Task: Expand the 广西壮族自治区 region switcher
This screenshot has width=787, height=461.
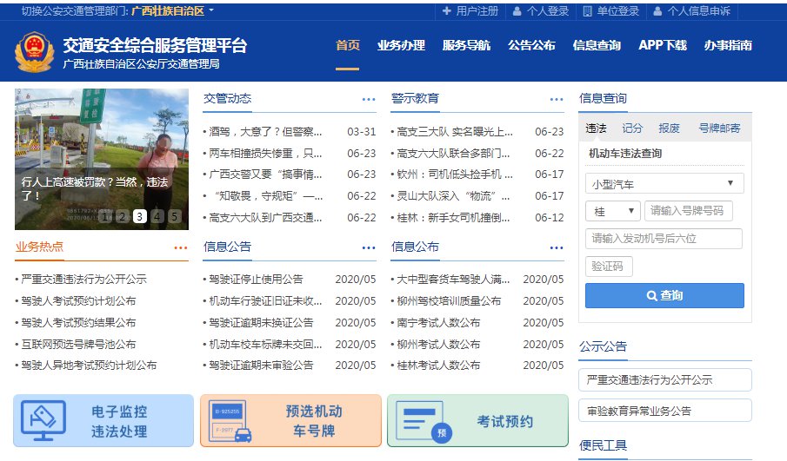Action: pos(172,11)
